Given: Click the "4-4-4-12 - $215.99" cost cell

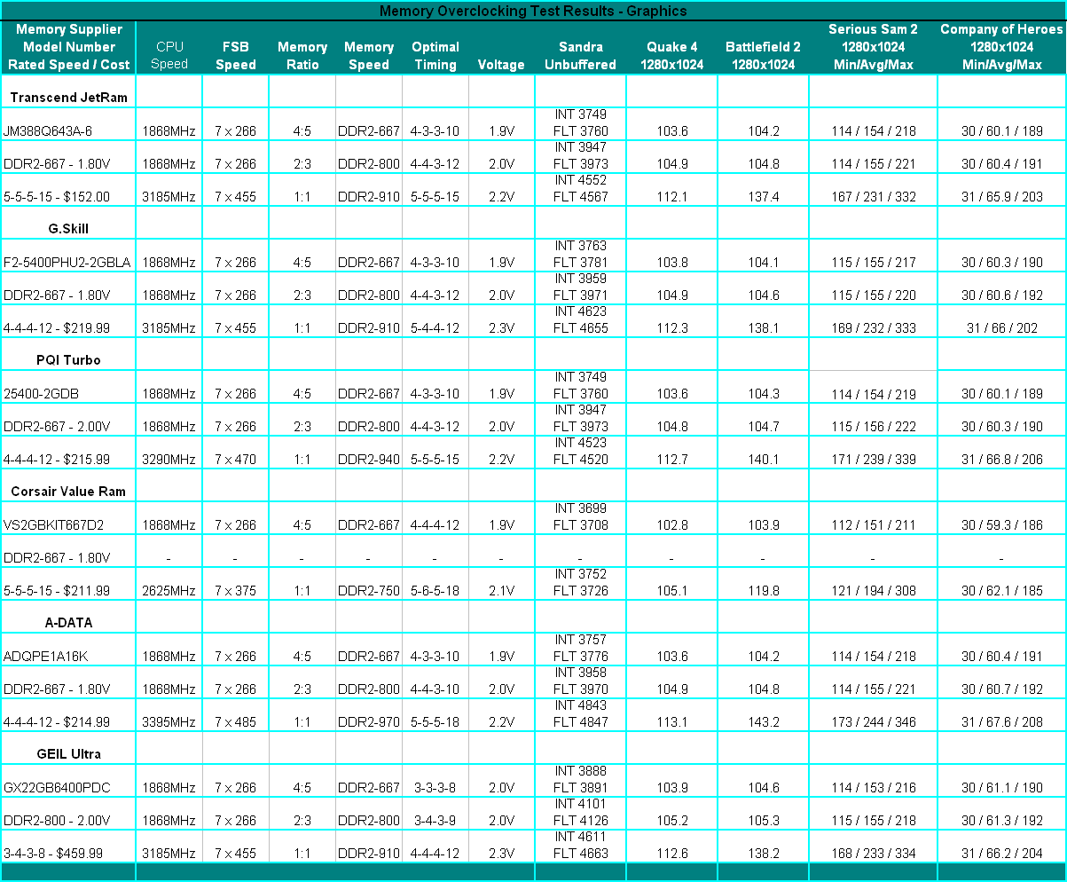Looking at the screenshot, I should click(x=57, y=459).
